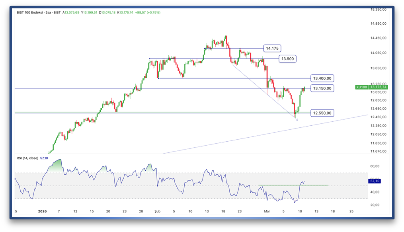Click the green 13.175,74 last price badge
This screenshot has height=232, width=404.
point(379,87)
